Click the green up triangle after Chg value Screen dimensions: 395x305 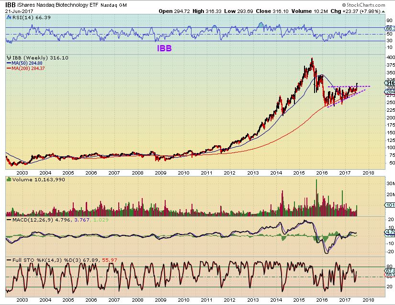coord(384,12)
